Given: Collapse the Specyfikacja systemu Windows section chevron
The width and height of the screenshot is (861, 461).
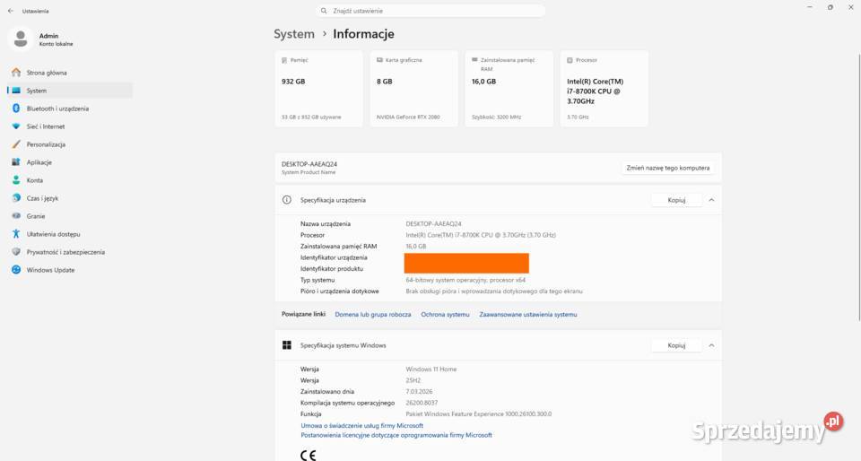Looking at the screenshot, I should [711, 346].
